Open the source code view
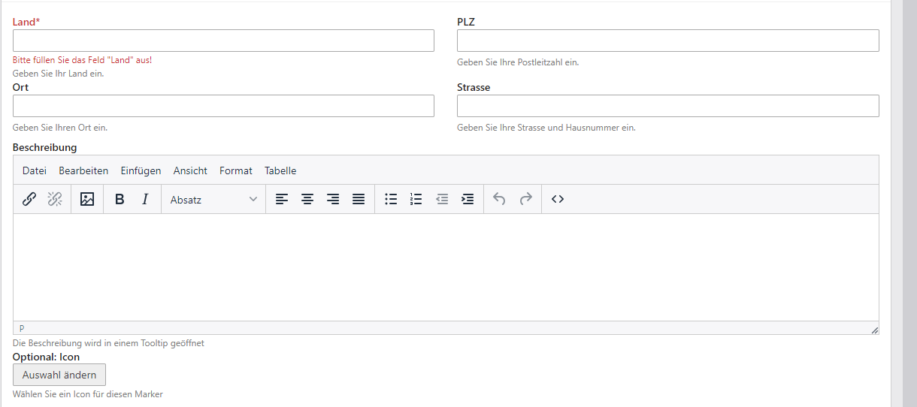The height and width of the screenshot is (407, 917). [558, 199]
